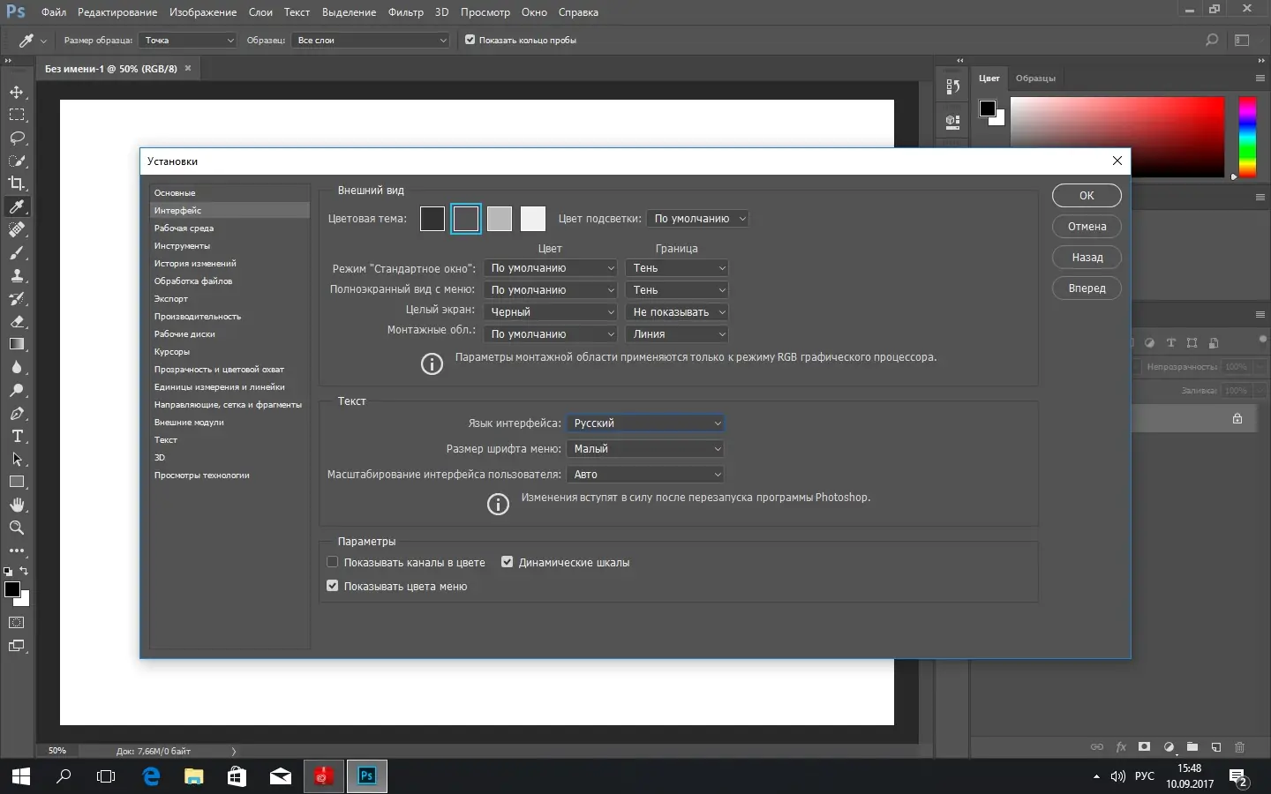Uncheck 'Показывать цвета меню' option
Viewport: 1271px width, 794px height.
click(x=333, y=586)
